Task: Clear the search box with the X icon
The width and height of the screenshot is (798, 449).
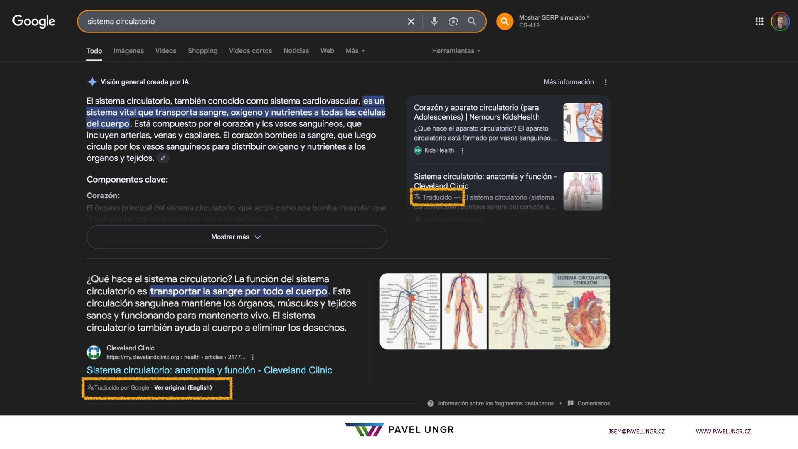Action: (x=411, y=22)
